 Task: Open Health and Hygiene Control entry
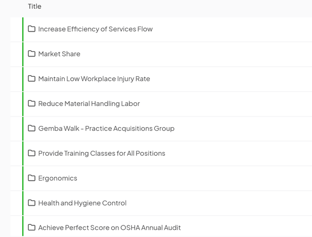(x=82, y=203)
